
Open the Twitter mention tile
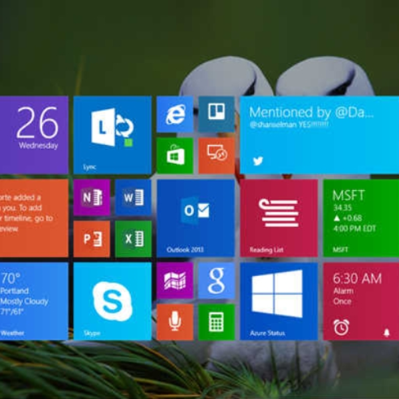pos(319,135)
